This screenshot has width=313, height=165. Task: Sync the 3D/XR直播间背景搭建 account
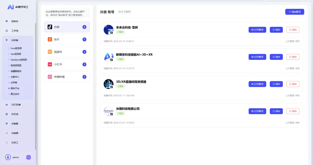[276, 84]
